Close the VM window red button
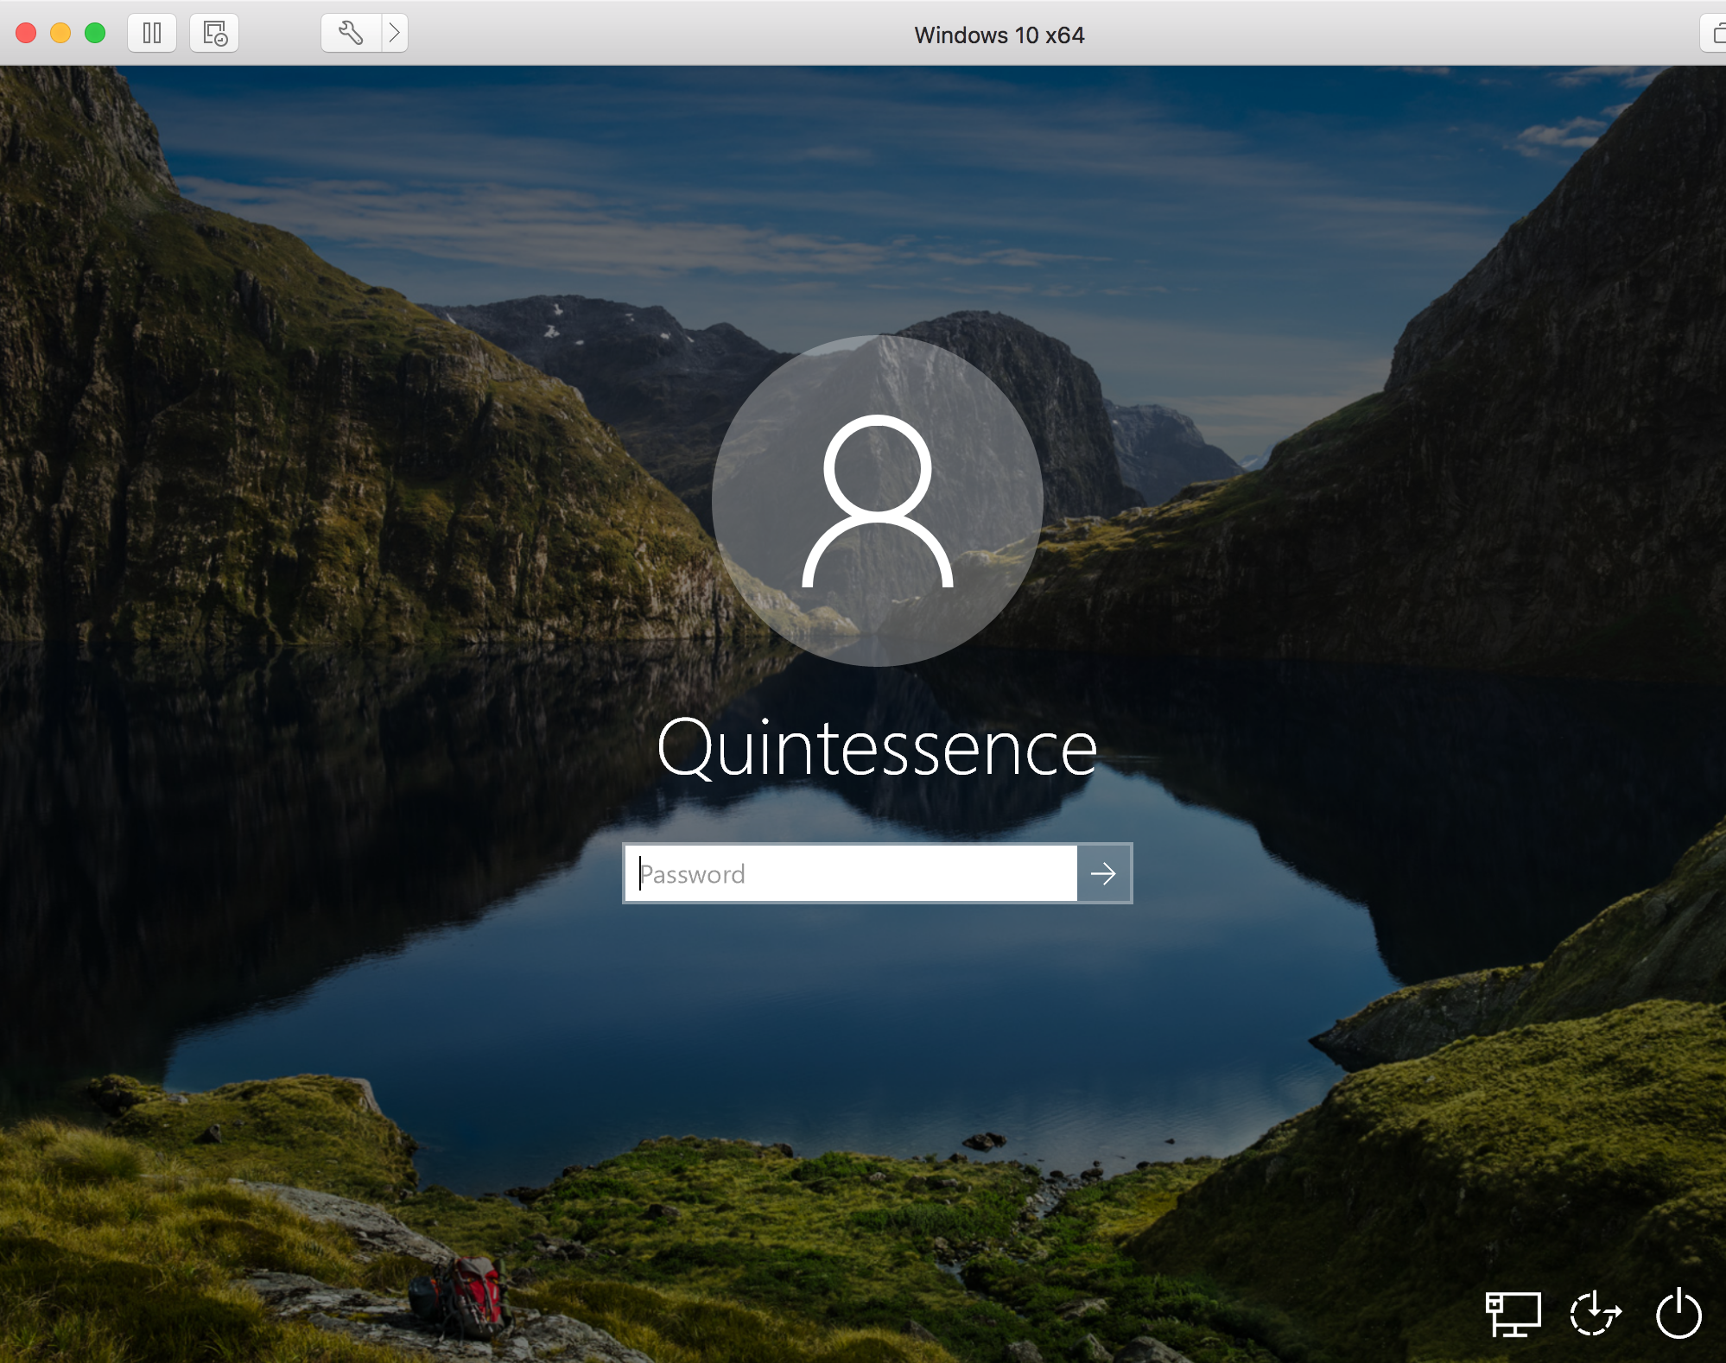The height and width of the screenshot is (1363, 1726). pos(26,34)
